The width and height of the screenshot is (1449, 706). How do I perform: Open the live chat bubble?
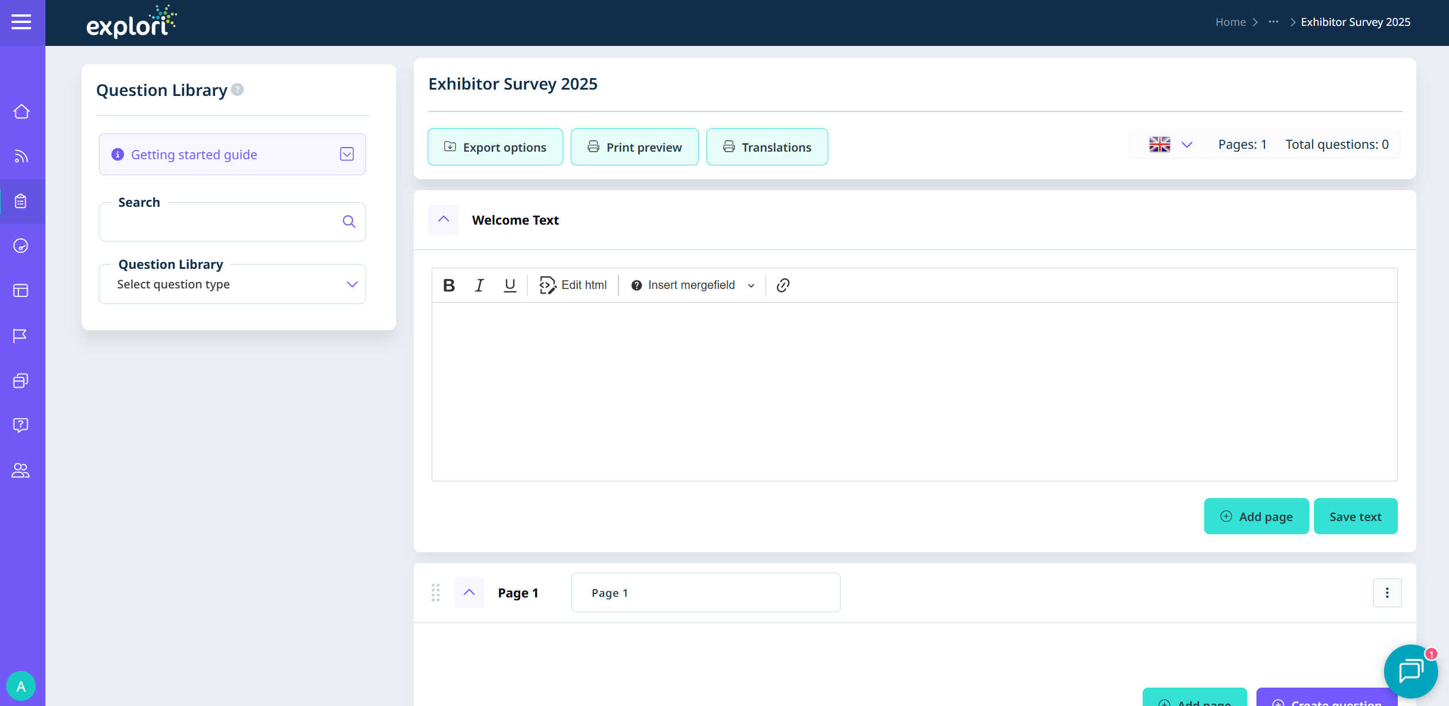click(x=1410, y=670)
